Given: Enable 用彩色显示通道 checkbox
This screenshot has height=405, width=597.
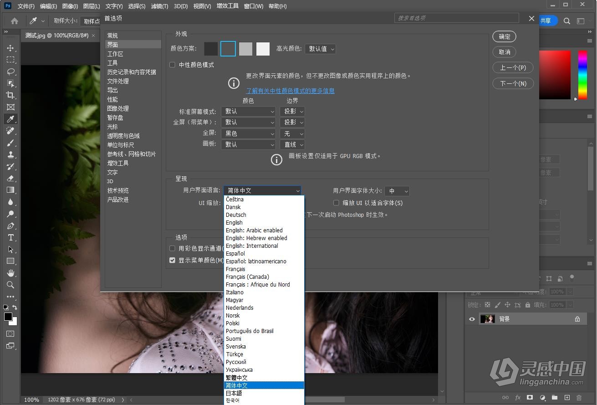Looking at the screenshot, I should coord(172,248).
